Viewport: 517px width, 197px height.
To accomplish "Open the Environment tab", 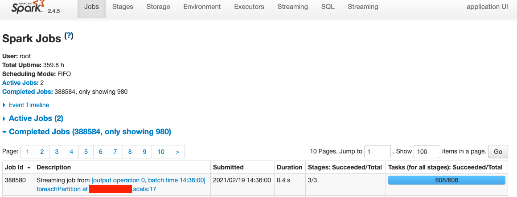I will point(202,7).
